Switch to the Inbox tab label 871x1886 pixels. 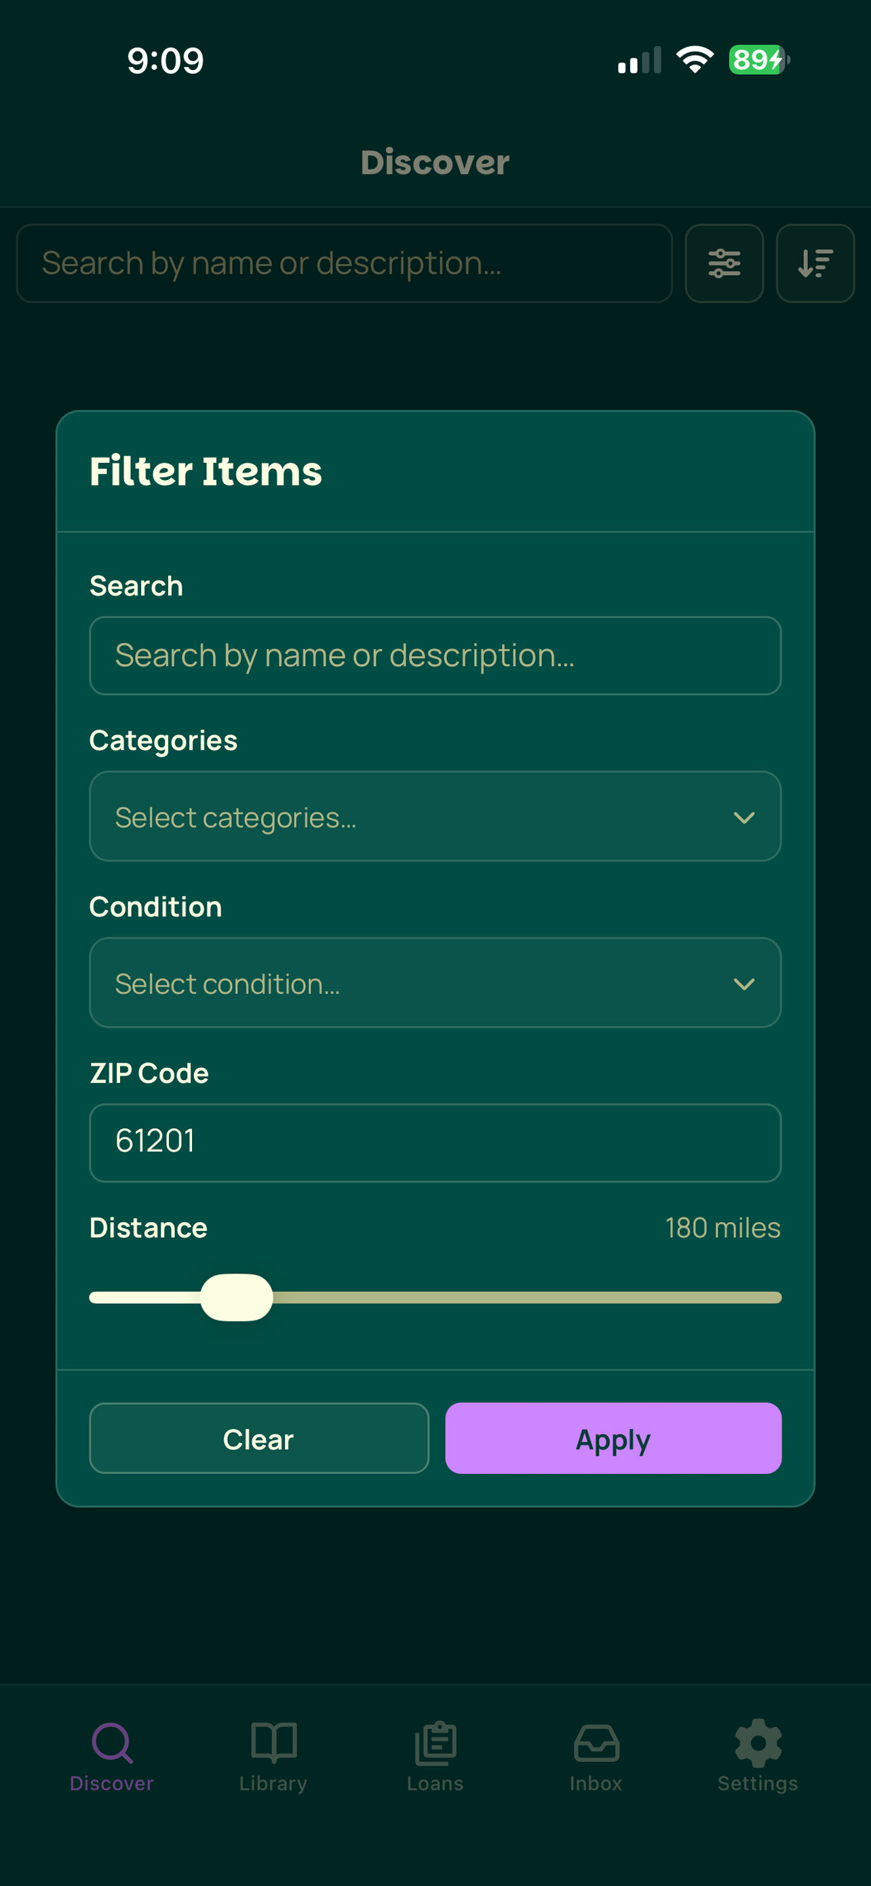pyautogui.click(x=596, y=1783)
